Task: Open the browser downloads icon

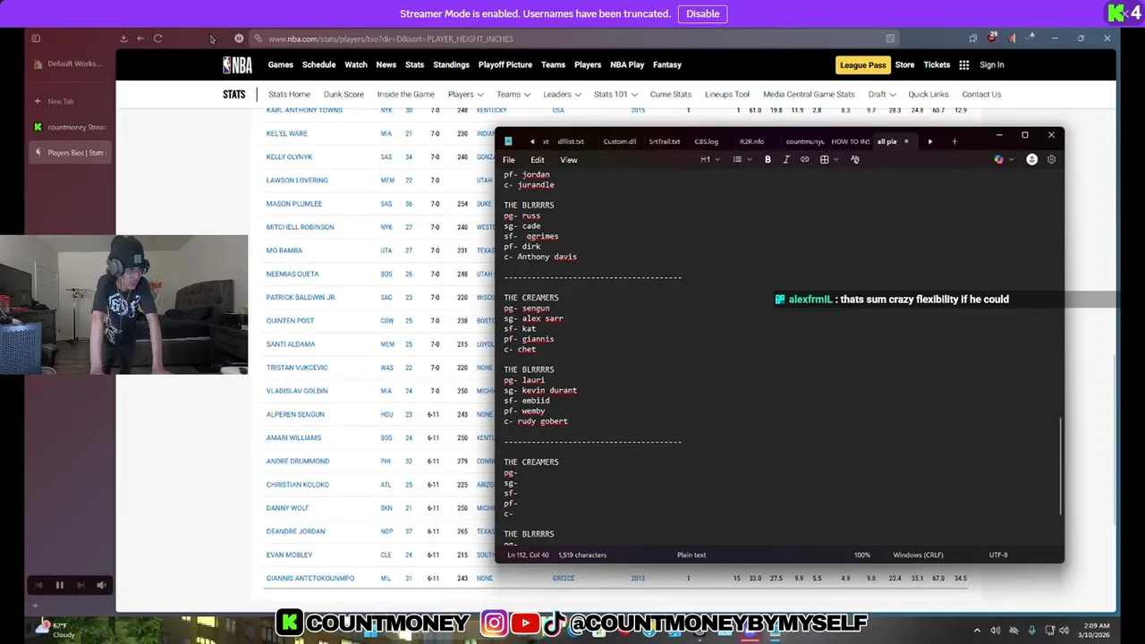Action: [x=123, y=38]
